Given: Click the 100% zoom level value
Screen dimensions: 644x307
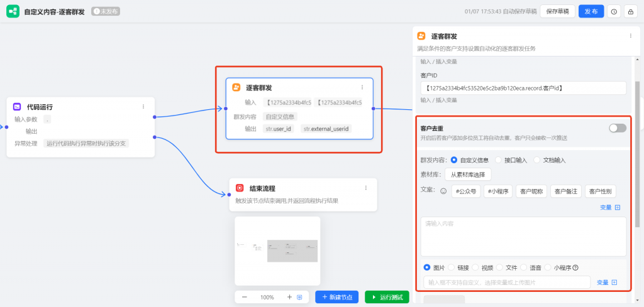Looking at the screenshot, I should [267, 297].
